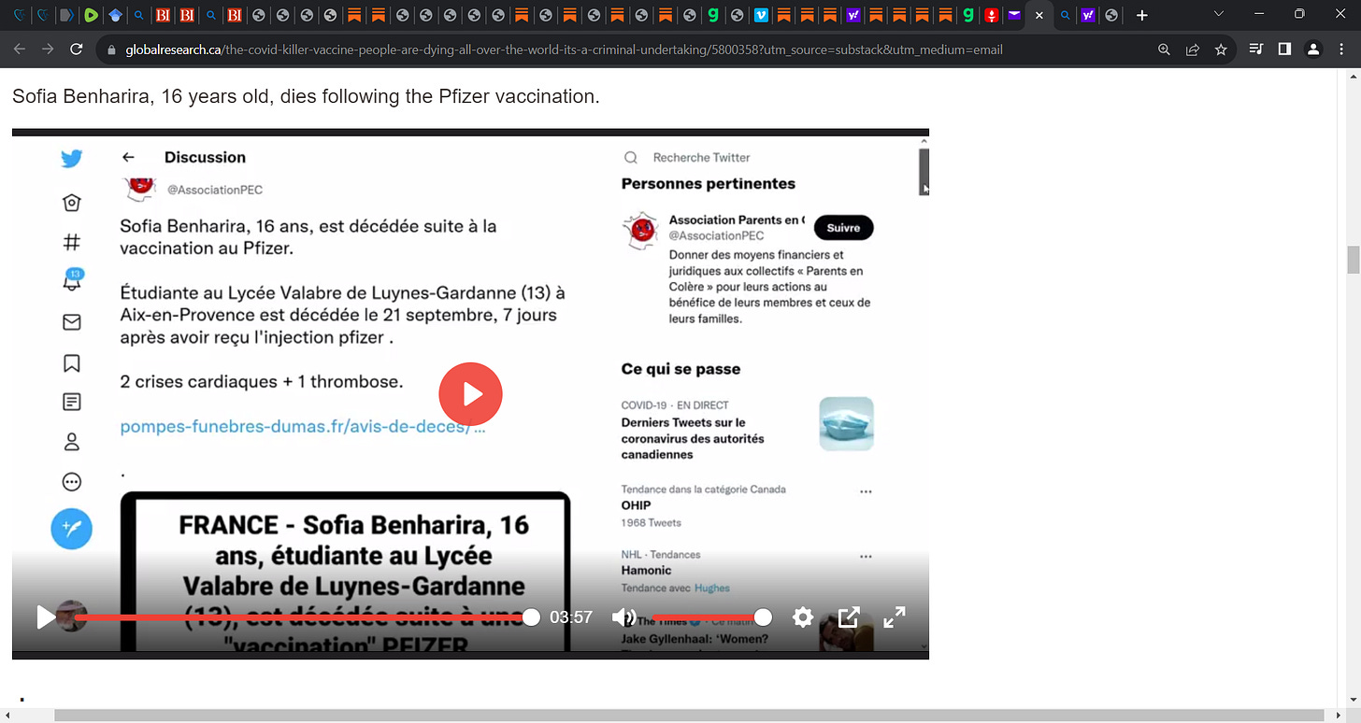Click the @AssociationPEC handle in the tweet
The height and width of the screenshot is (723, 1361).
click(214, 190)
